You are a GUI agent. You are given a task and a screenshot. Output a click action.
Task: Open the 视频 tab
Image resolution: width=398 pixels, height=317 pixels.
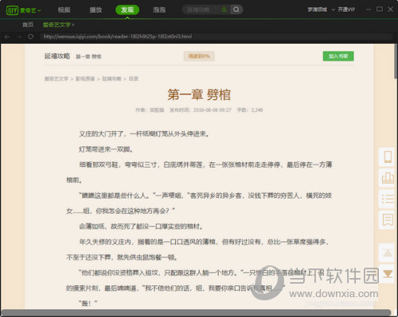pyautogui.click(x=64, y=10)
